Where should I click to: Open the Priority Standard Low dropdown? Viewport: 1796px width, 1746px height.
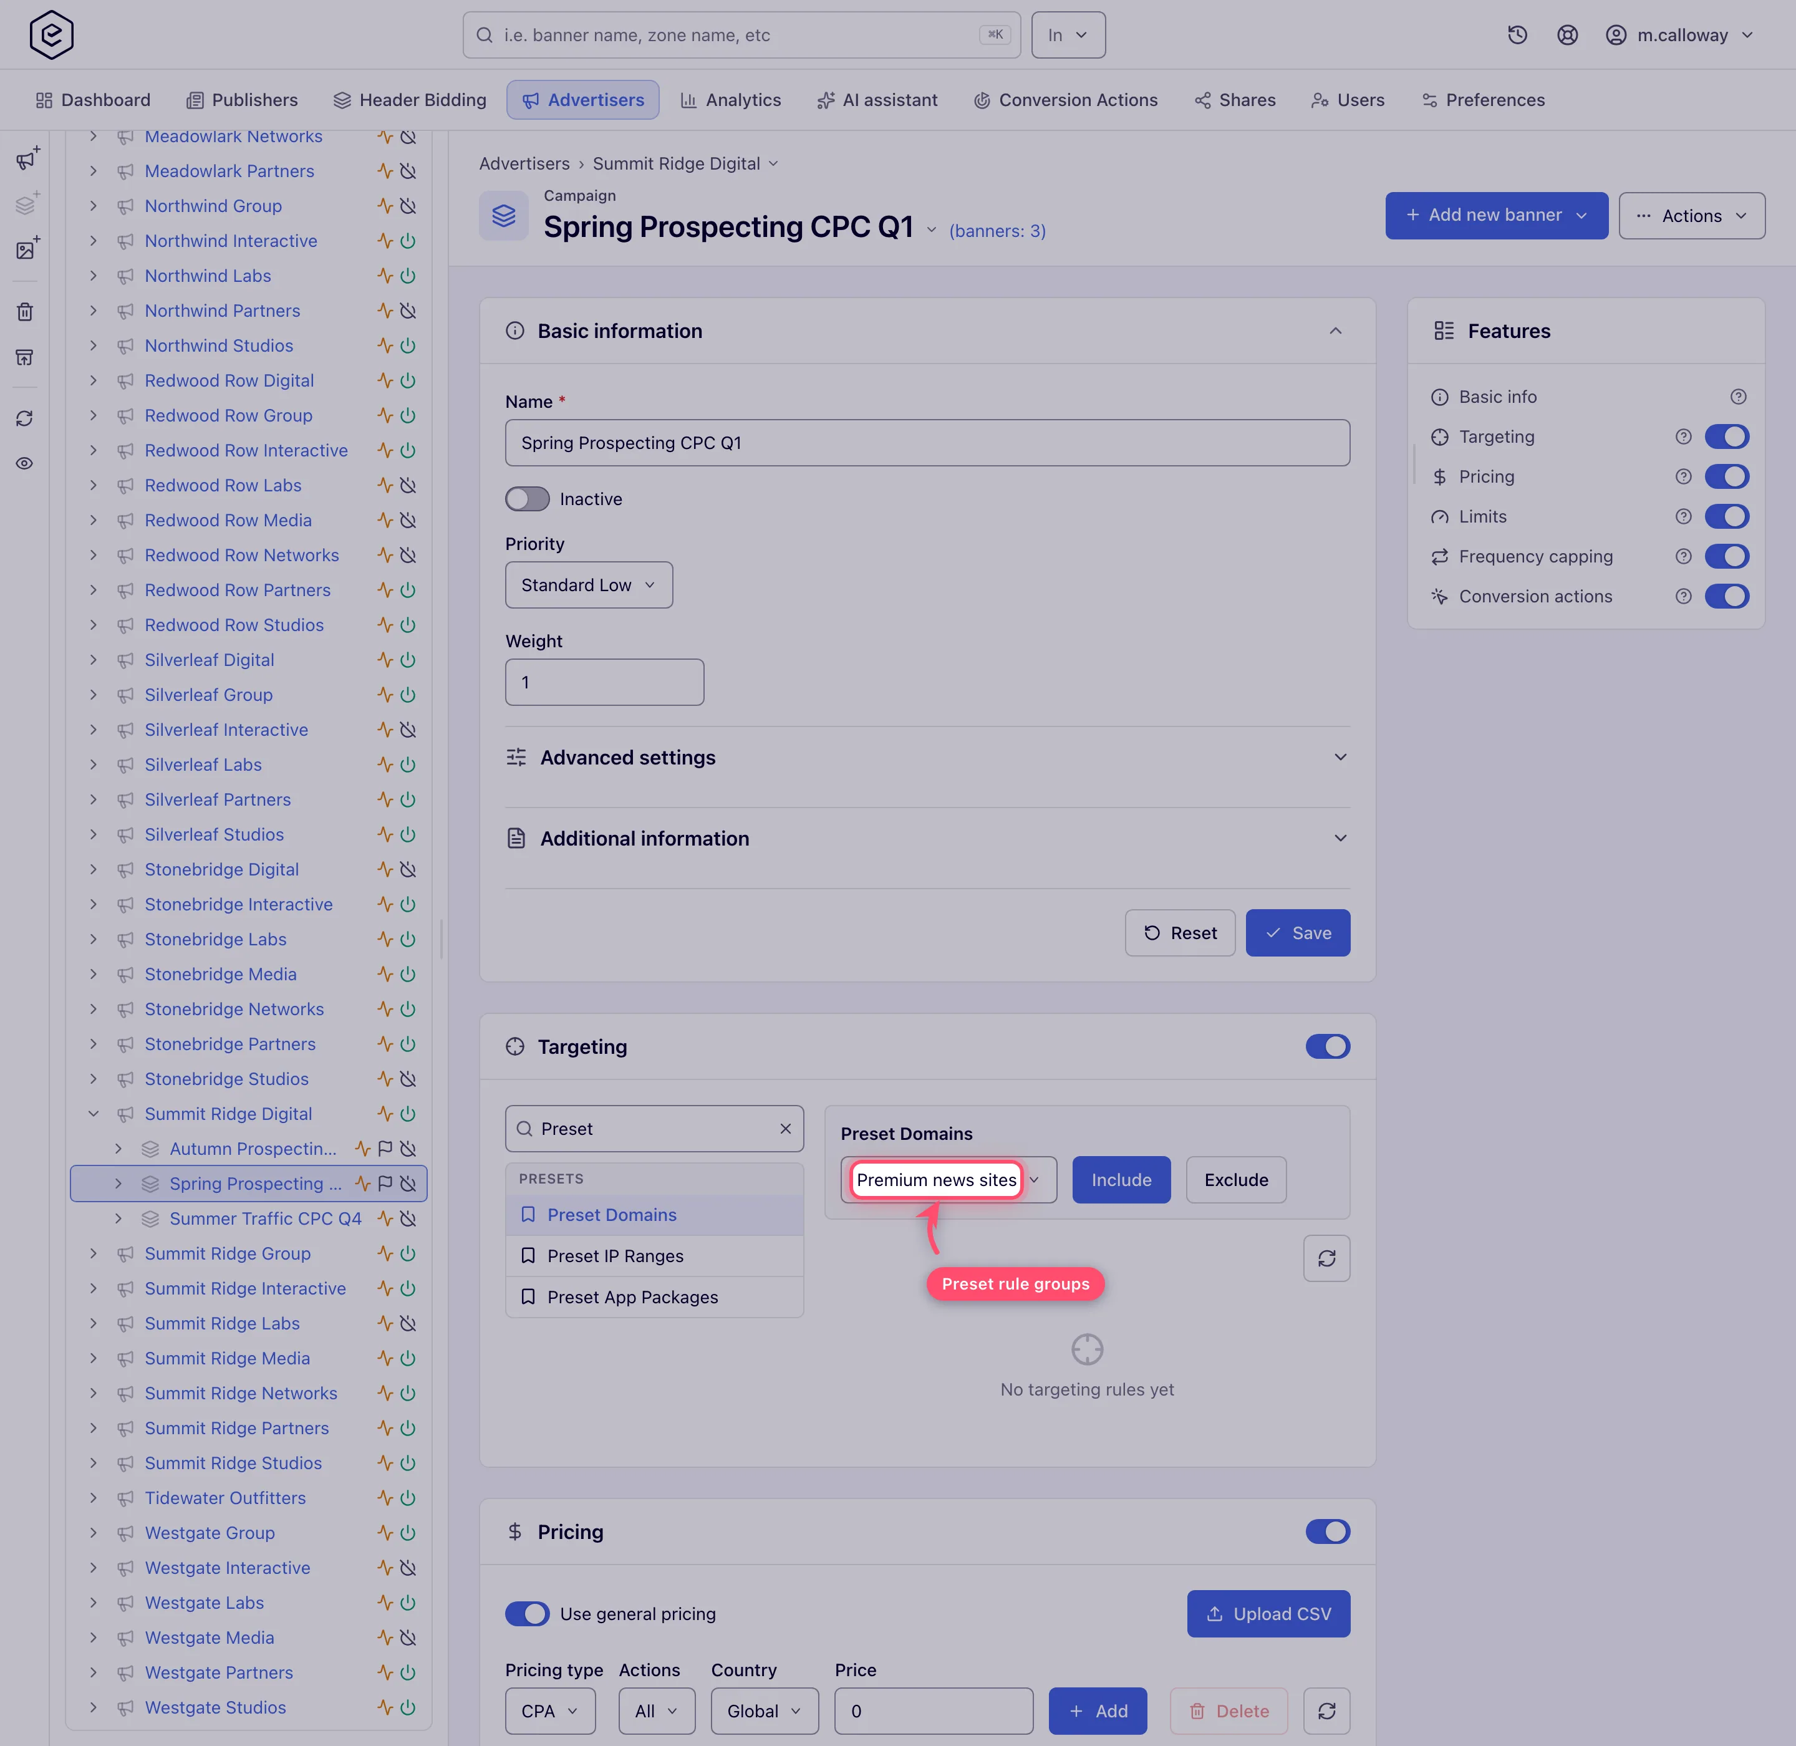click(589, 585)
